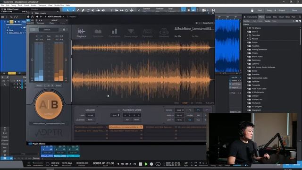The width and height of the screenshot is (302, 170).
Task: Expand the IK Multimedia folder
Action: point(247,93)
